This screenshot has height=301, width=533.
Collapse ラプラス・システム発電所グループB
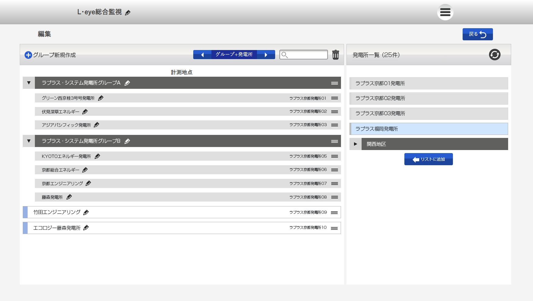[29, 141]
